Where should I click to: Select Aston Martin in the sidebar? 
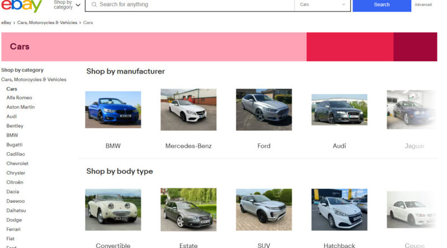click(21, 107)
